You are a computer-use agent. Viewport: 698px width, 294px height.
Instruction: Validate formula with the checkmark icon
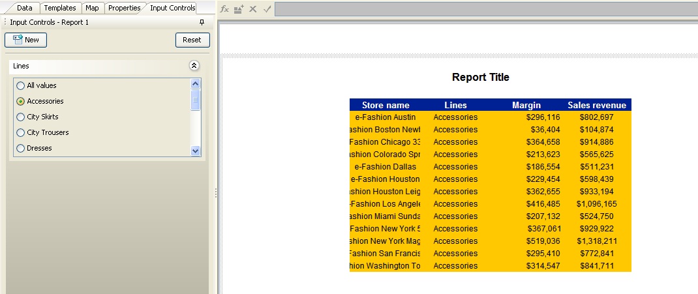pyautogui.click(x=267, y=9)
